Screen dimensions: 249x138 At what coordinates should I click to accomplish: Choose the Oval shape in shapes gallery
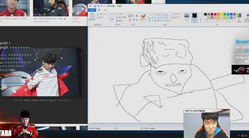[155, 14]
